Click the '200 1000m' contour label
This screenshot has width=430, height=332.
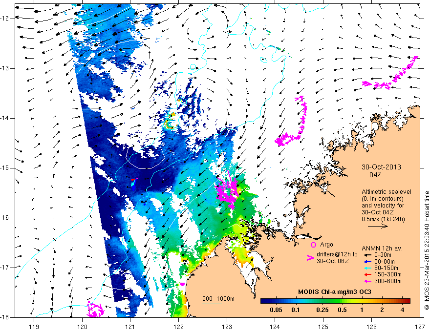(218, 299)
